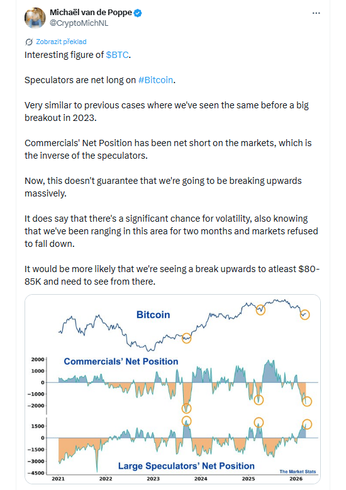Click the translate icon beside Zobrazit překlad

(29, 42)
